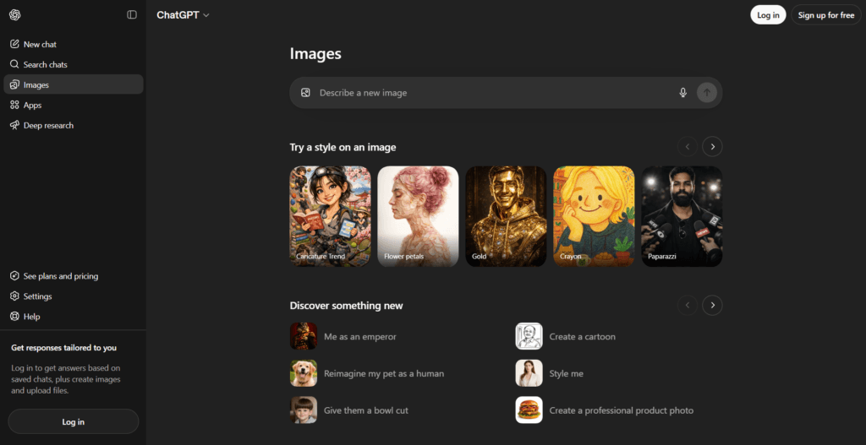Select the Crayon style card
Screen dimensions: 866x445
(594, 216)
